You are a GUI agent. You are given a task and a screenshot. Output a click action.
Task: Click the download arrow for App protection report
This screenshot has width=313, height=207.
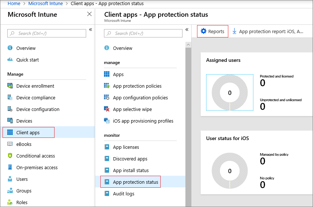(x=234, y=31)
